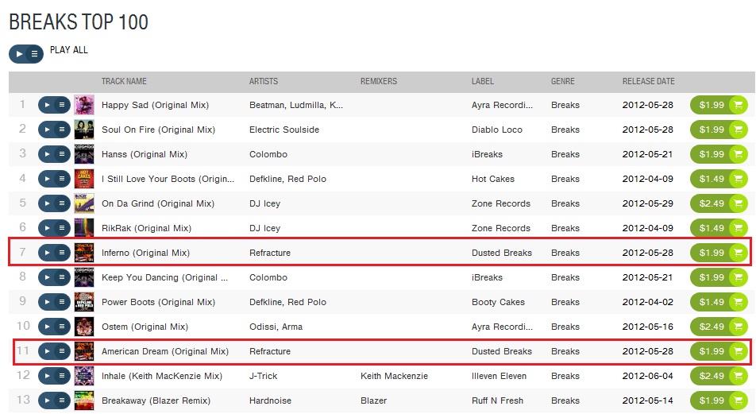This screenshot has width=756, height=414.
Task: Sort by Label column header
Action: point(483,81)
